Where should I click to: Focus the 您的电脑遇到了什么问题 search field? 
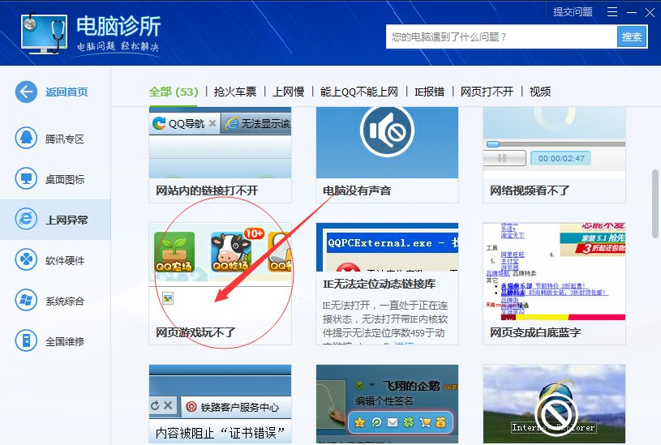[x=501, y=36]
